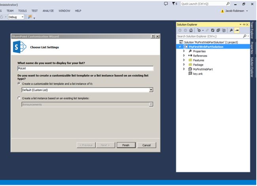Screen dimensions: 257x186
Task: Click the Forward arrow in Solution Explorer toolbar
Action: click(x=185, y=30)
